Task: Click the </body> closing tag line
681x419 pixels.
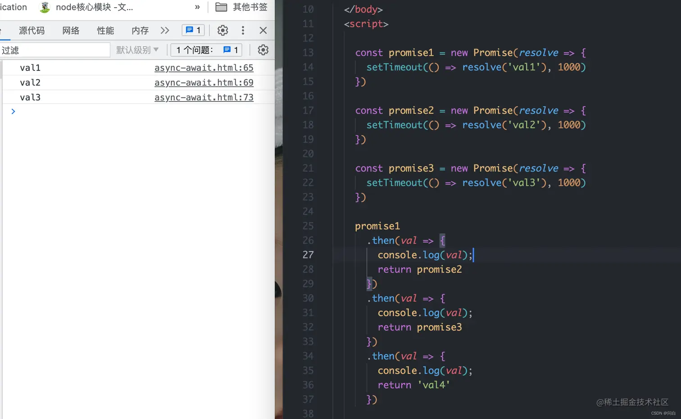Action: click(363, 9)
